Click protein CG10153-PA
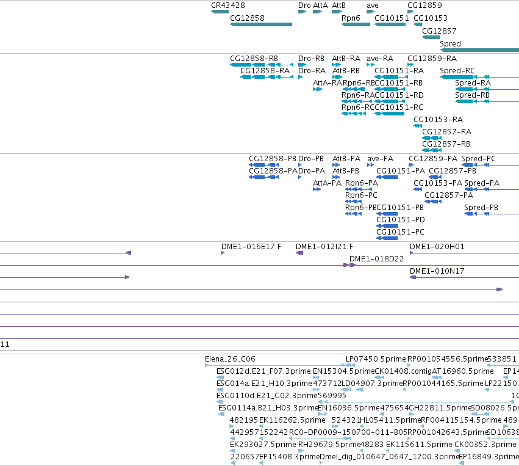The width and height of the screenshot is (519, 466). click(x=418, y=189)
